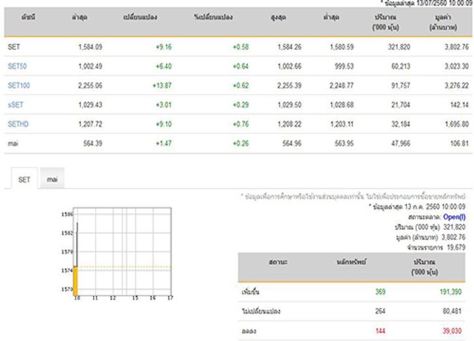Select transaction count 19,679
Screen dimensions: 474x341
click(456, 248)
